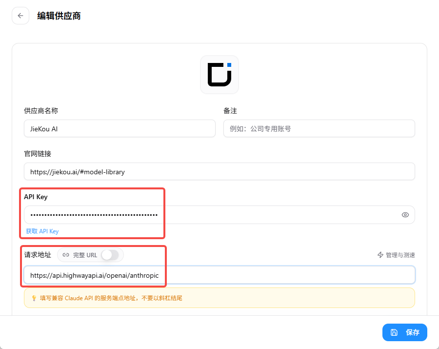
Task: Click the 备注 label
Action: tap(230, 111)
